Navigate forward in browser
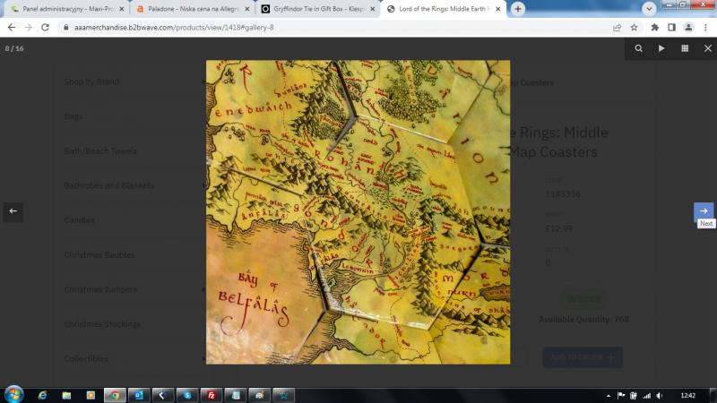The width and height of the screenshot is (717, 403). (x=29, y=28)
